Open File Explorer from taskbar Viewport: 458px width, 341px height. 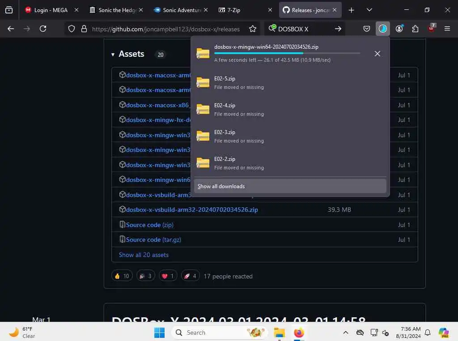[x=279, y=333]
